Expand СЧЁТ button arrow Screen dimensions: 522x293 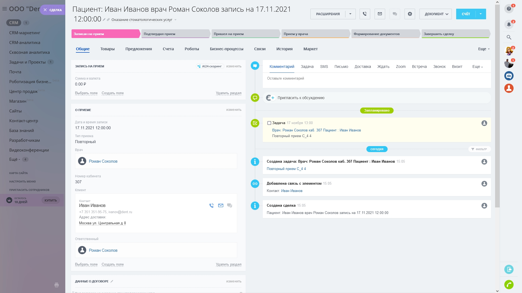click(481, 14)
